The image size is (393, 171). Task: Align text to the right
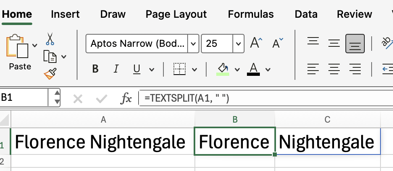pyautogui.click(x=355, y=69)
